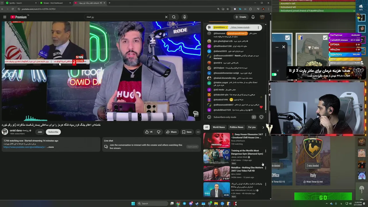Open Metallica Nothing Else Matters thumbnail
Screen dimensions: 368x207
[216, 173]
